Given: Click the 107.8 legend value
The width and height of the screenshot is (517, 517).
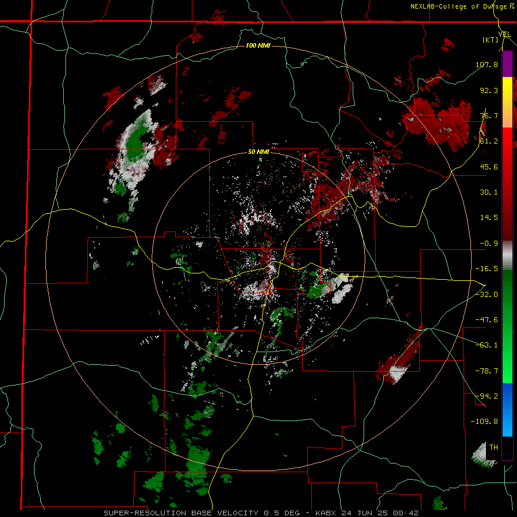Looking at the screenshot, I should pyautogui.click(x=487, y=64).
